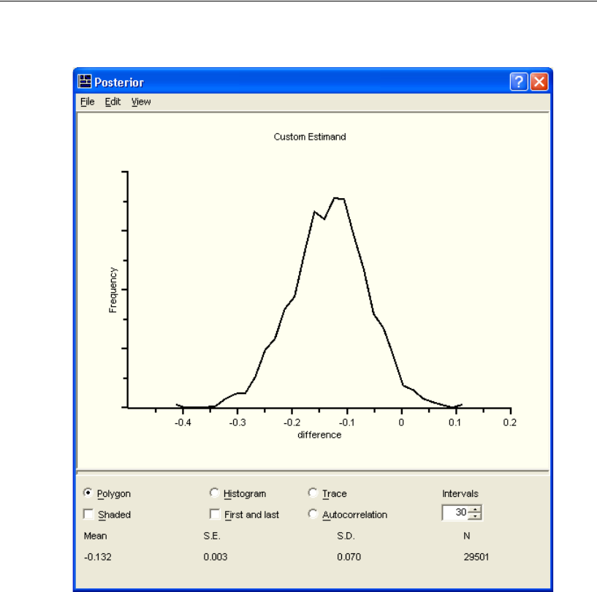Open the File menu

click(x=87, y=102)
